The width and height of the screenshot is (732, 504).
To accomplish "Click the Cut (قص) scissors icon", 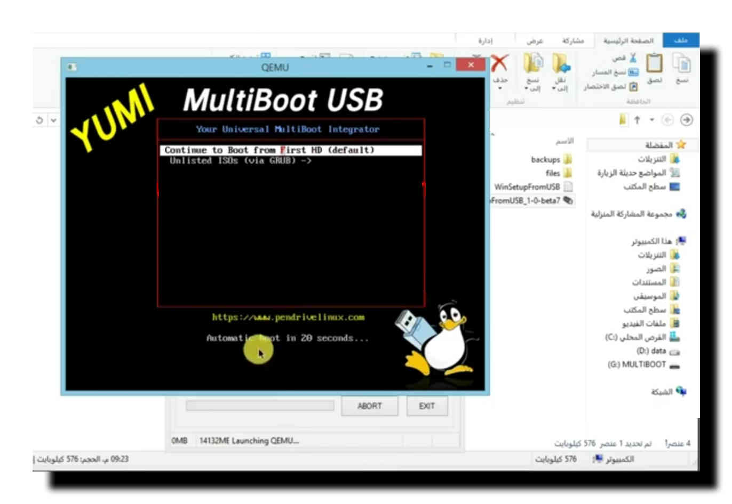I will point(633,58).
